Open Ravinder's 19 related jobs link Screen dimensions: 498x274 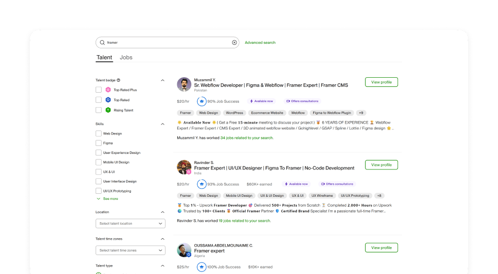[245, 221]
